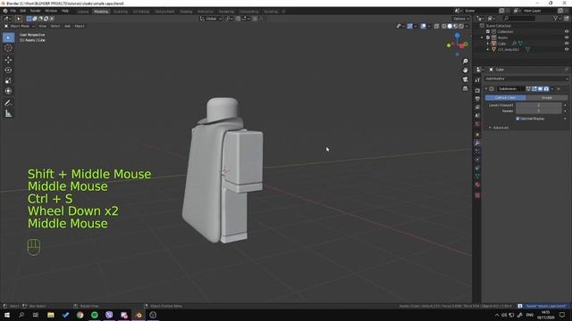Select the Annotate pencil tool
The height and width of the screenshot is (321, 572).
pos(8,103)
